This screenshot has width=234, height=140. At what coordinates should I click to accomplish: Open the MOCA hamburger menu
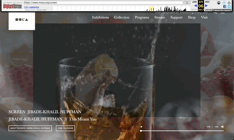(x=223, y=13)
